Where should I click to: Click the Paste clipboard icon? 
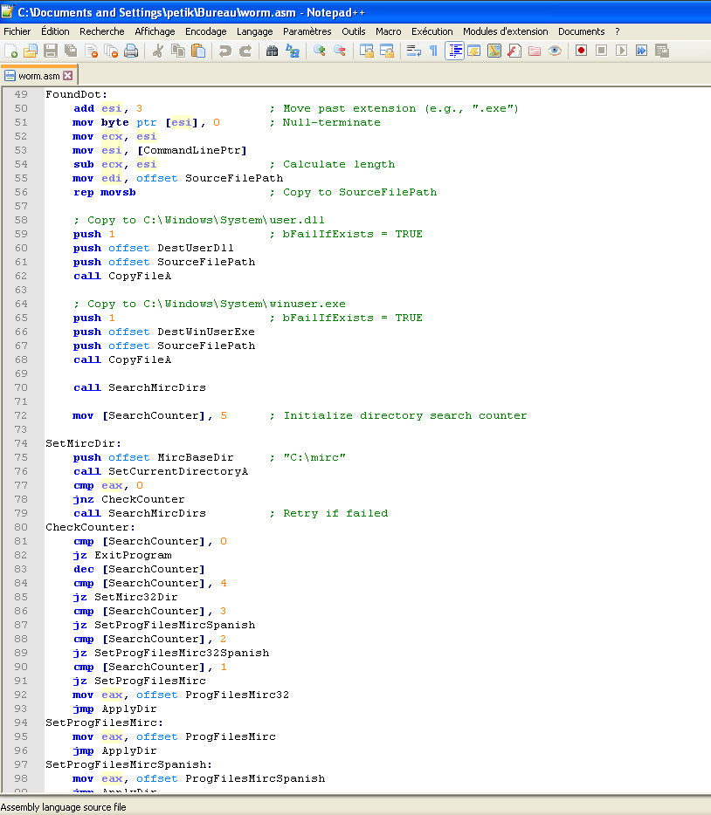click(198, 51)
